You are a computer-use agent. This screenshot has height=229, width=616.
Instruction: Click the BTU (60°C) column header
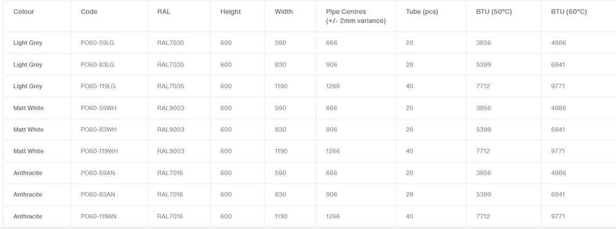pyautogui.click(x=569, y=11)
